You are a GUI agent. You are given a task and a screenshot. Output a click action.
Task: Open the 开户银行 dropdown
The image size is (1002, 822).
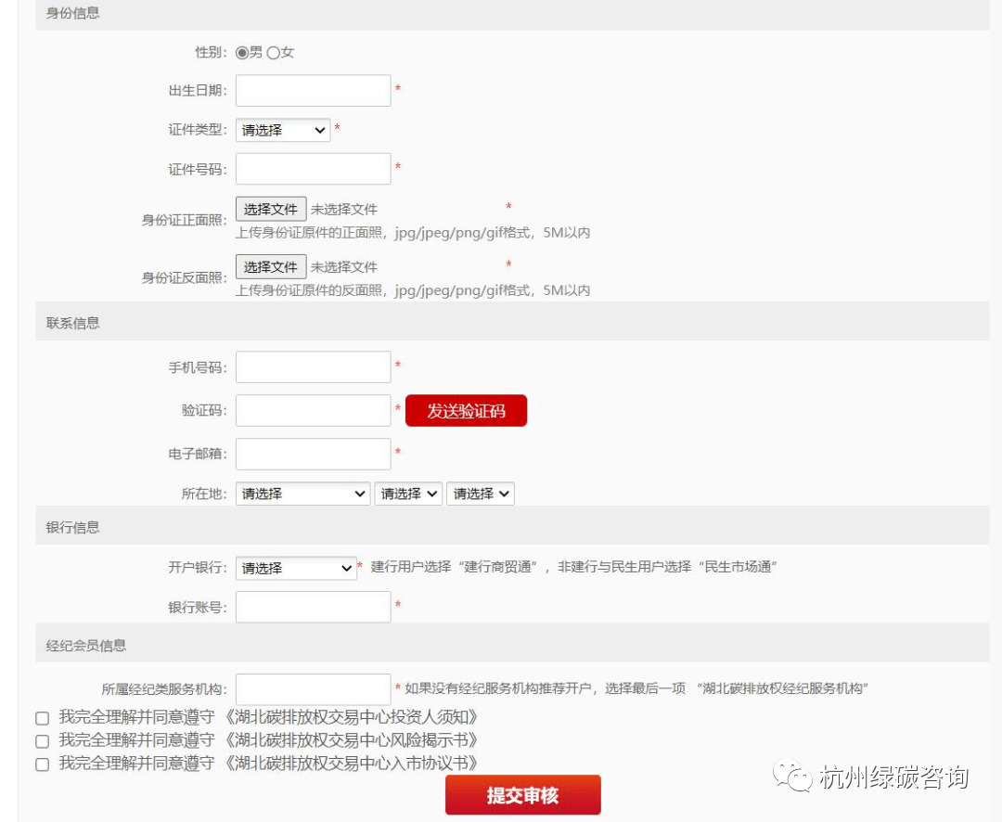coord(295,568)
